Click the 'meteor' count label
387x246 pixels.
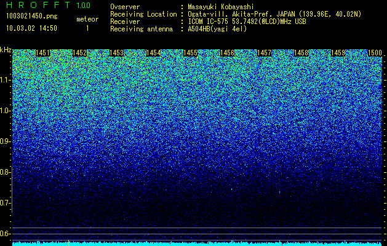pyautogui.click(x=87, y=19)
